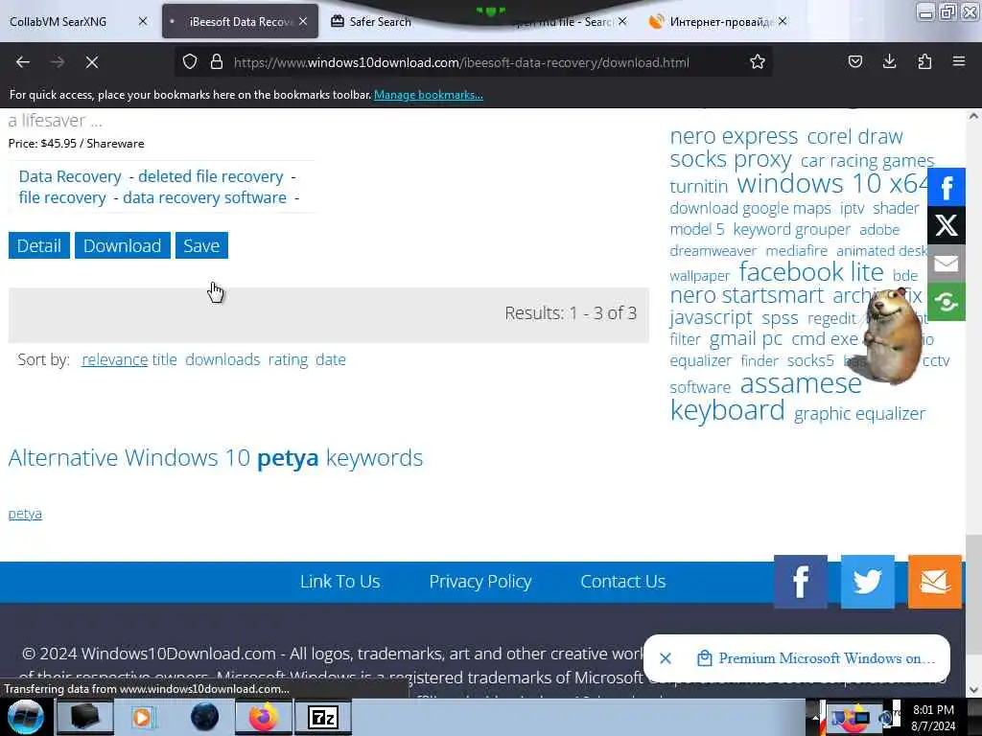Open the socks proxy tag
The height and width of the screenshot is (736, 982).
coord(731,159)
